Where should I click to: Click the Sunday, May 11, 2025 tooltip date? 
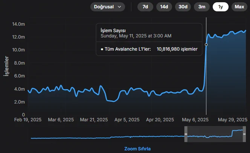[x=136, y=36]
